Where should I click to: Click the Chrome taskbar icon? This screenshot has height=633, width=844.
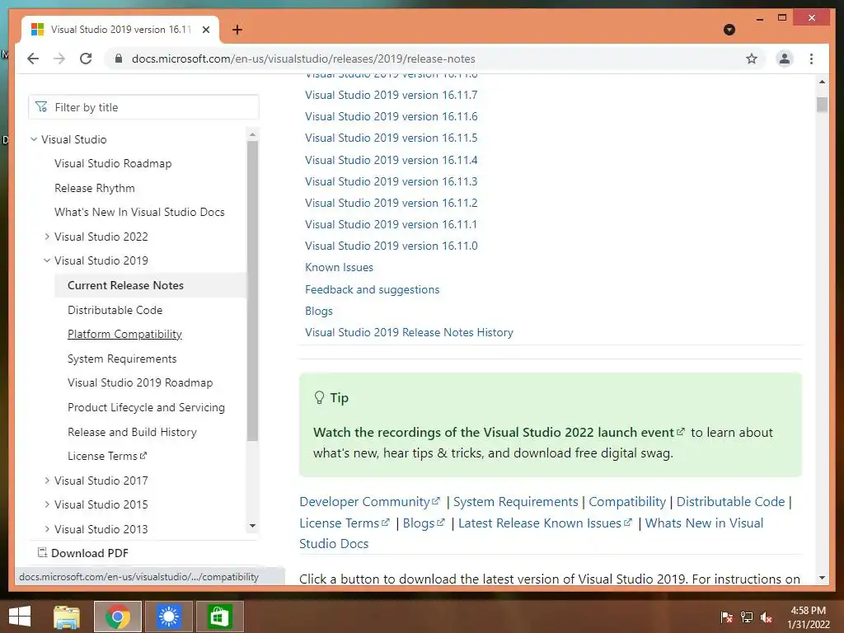tap(118, 617)
